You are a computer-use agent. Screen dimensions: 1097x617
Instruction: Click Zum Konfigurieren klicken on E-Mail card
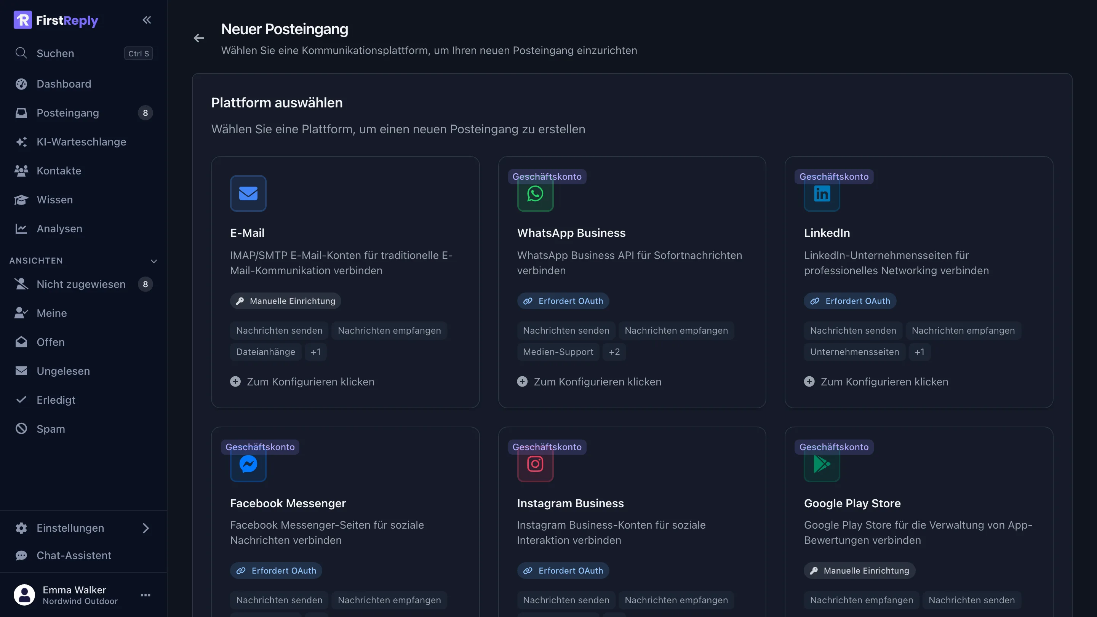[302, 382]
